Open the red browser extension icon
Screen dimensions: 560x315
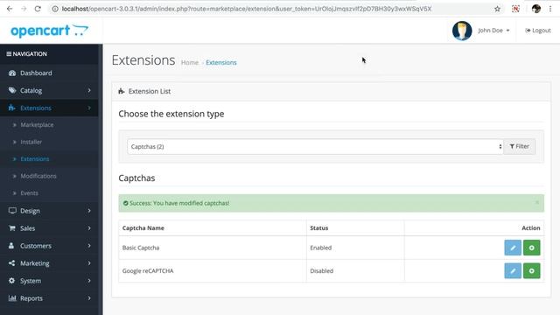(x=515, y=9)
